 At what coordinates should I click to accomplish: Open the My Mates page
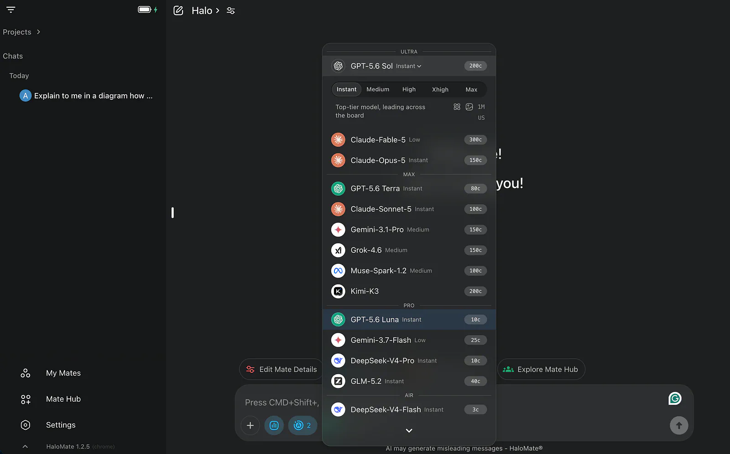coord(63,373)
